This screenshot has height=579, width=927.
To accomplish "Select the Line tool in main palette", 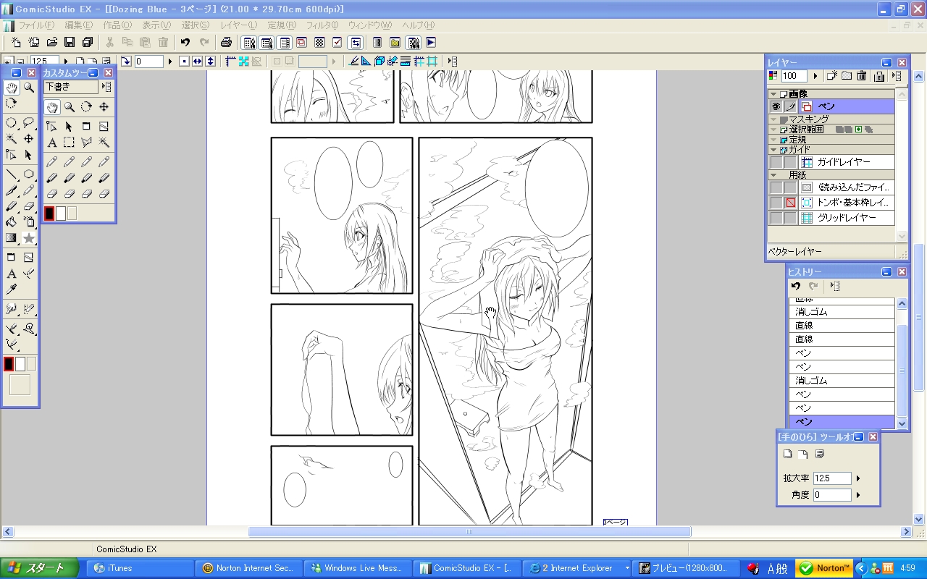I will pyautogui.click(x=12, y=174).
